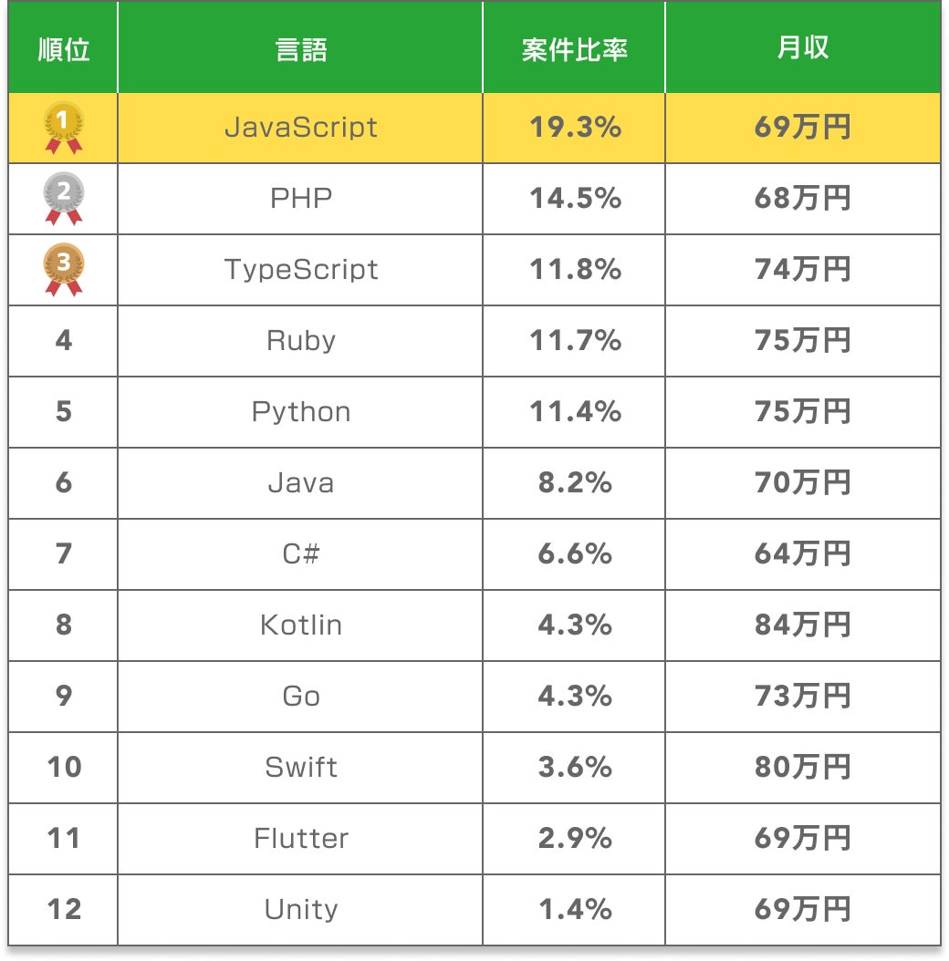Viewport: 949px width, 961px height.
Task: Click the 案件比率 column header
Action: click(575, 49)
